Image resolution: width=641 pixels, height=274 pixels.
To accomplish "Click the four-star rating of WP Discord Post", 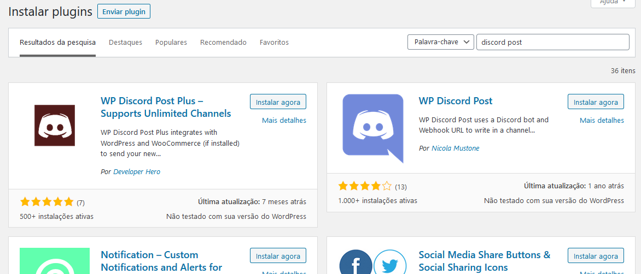I will click(365, 186).
